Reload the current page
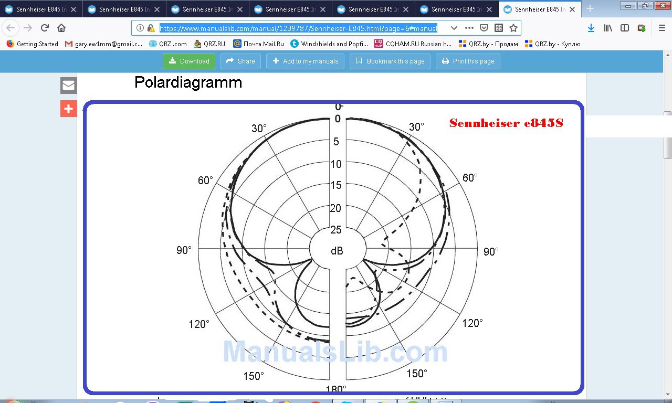Screen dimensions: 672x403 (45, 28)
